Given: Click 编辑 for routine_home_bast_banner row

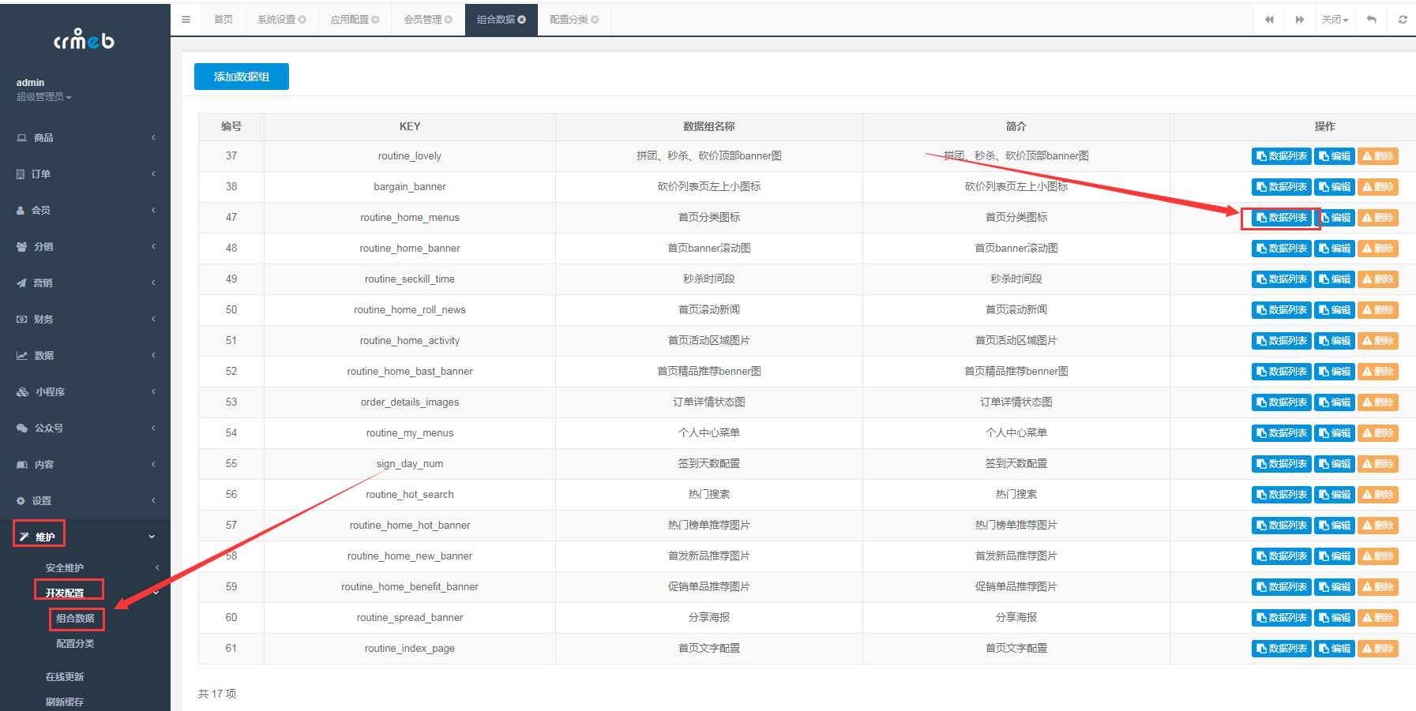Looking at the screenshot, I should (x=1335, y=372).
